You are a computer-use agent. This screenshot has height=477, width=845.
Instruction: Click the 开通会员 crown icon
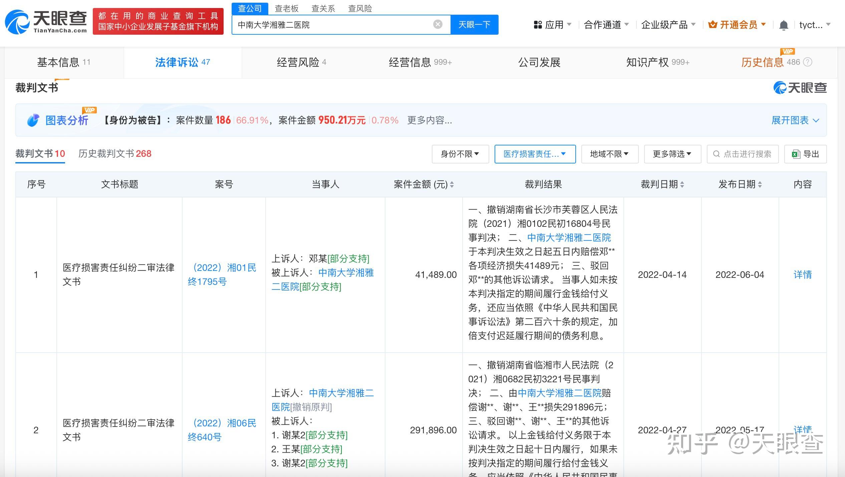[x=713, y=24]
